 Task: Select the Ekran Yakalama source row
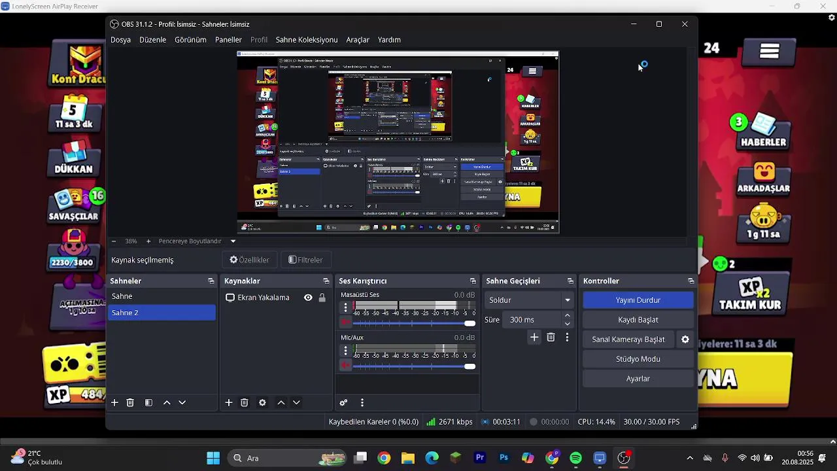click(x=275, y=298)
